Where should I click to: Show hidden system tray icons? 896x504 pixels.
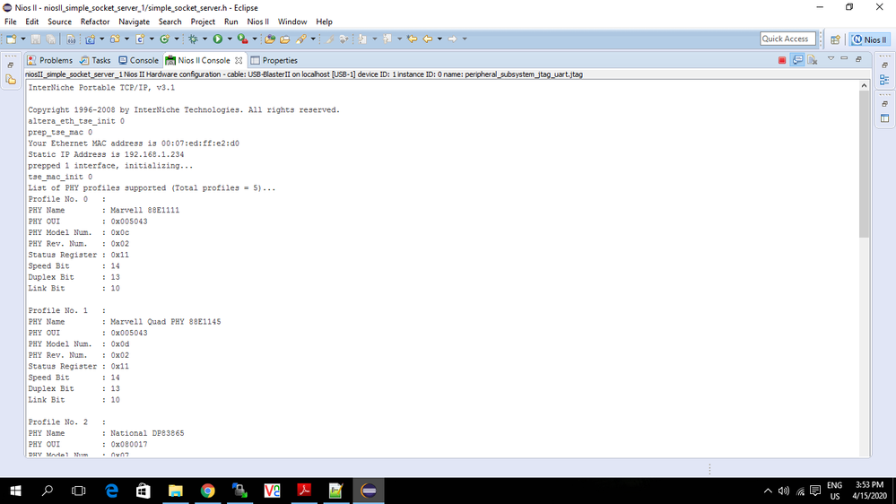click(x=768, y=491)
